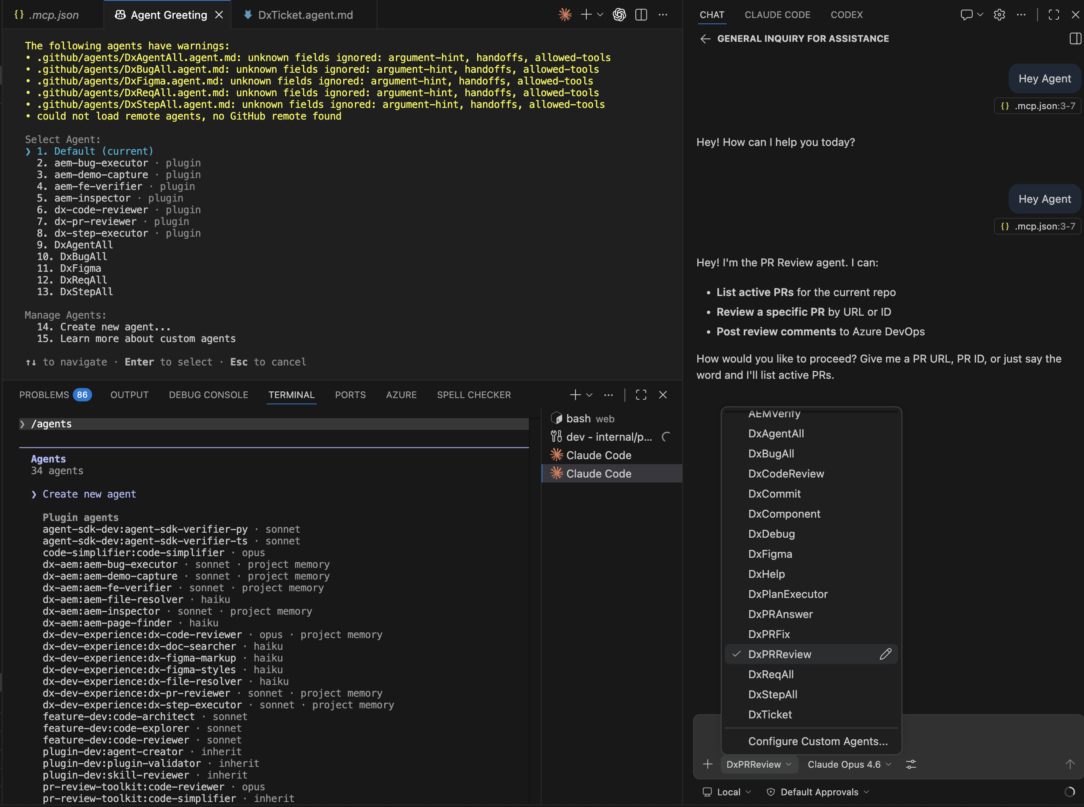The image size is (1084, 807).
Task: Open Claude panel settings with the gear icon
Action: point(999,15)
